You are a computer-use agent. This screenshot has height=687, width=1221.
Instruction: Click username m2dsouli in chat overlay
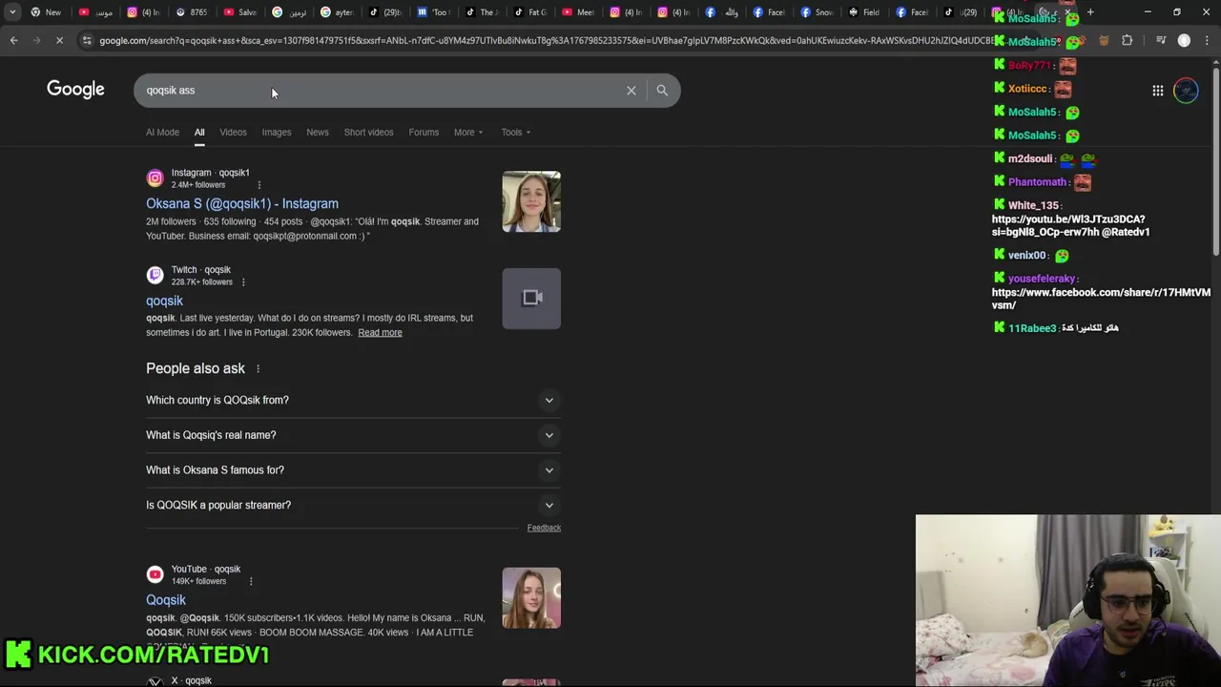[1030, 159]
